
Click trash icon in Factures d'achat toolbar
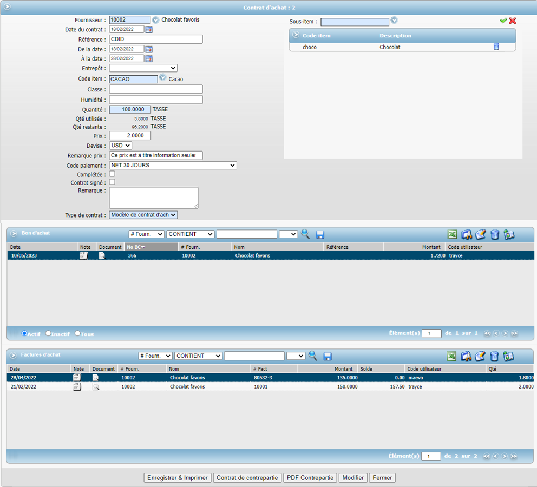pos(494,356)
